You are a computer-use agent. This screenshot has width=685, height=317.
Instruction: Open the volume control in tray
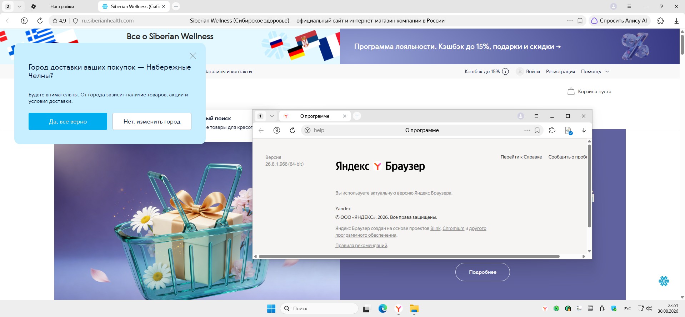pyautogui.click(x=649, y=308)
